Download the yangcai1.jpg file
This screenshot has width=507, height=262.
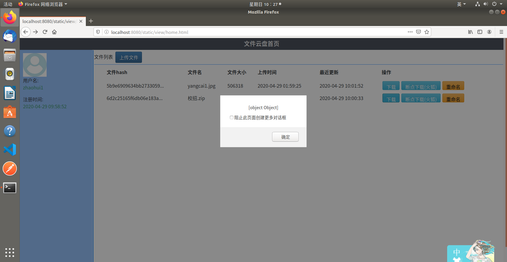pyautogui.click(x=391, y=86)
